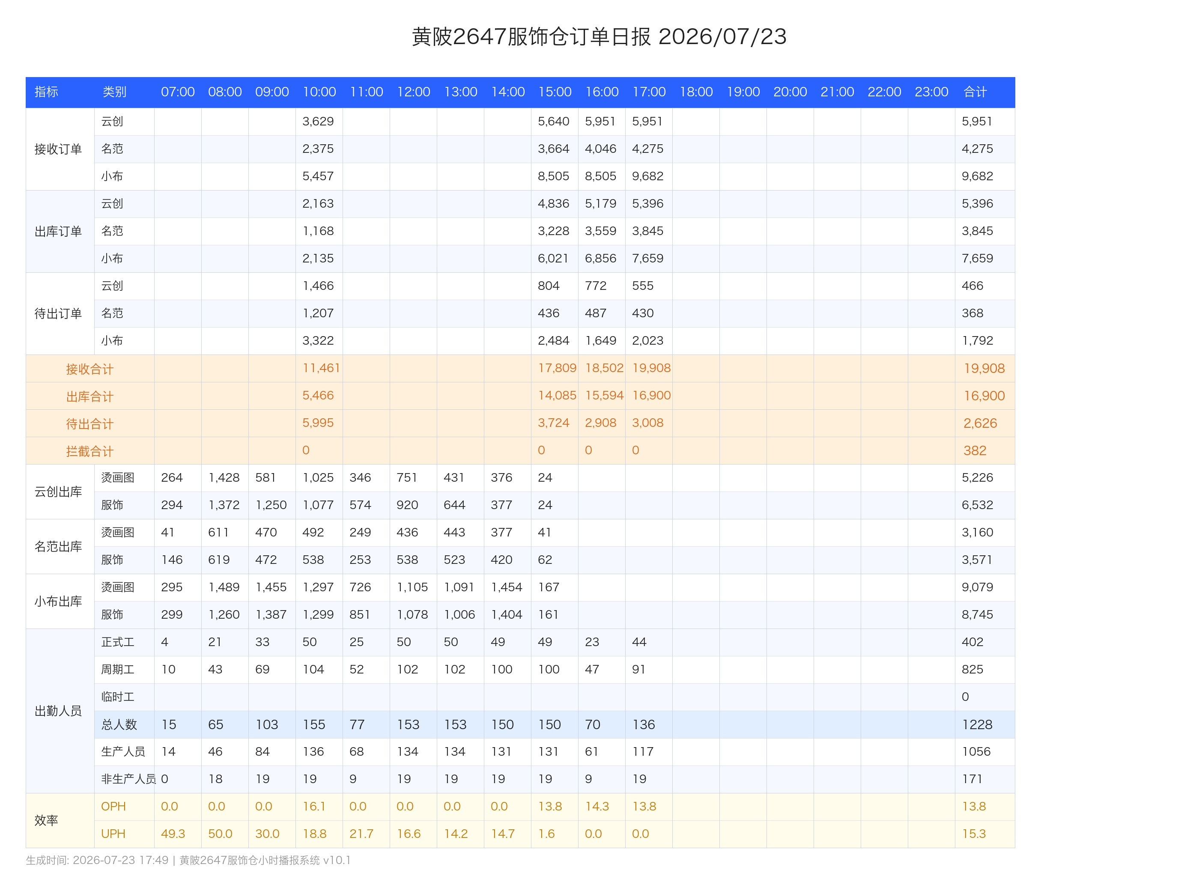Select the 类别 column header

pos(114,92)
